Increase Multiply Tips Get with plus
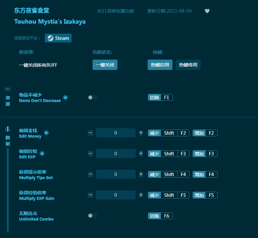Image resolution: width=258 pixels, height=238 pixels. 141,174
